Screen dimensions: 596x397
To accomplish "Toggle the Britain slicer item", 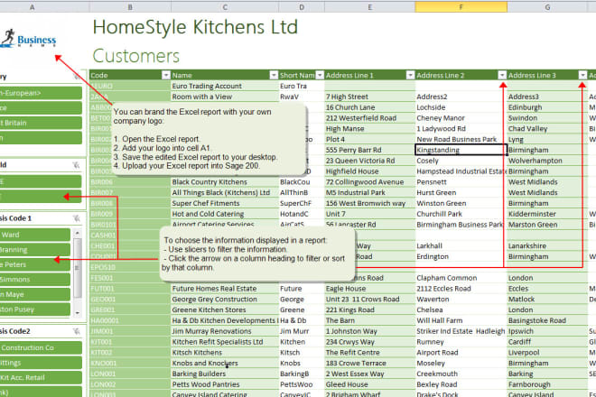I will (41, 123).
